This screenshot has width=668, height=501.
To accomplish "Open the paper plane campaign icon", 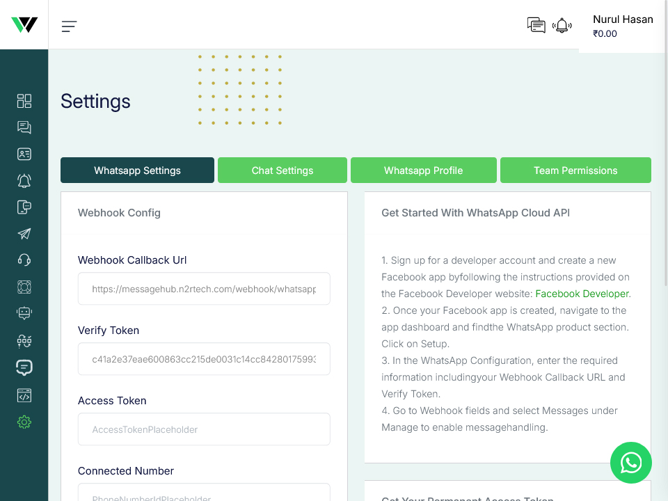I will click(24, 234).
